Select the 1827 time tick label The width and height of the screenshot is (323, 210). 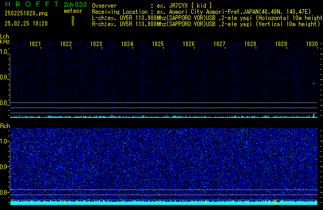tap(219, 44)
